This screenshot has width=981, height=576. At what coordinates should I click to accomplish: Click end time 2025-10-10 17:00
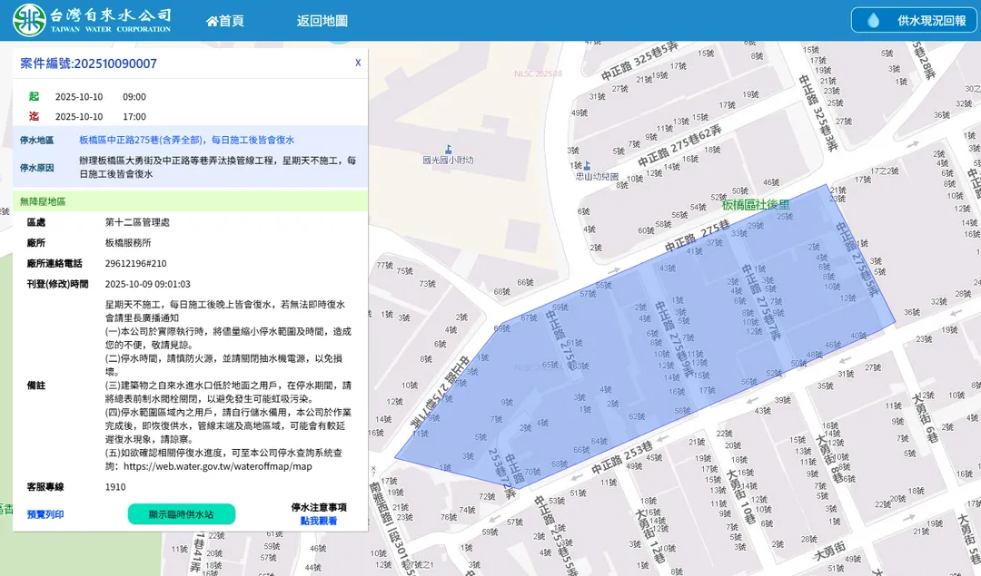(x=100, y=117)
